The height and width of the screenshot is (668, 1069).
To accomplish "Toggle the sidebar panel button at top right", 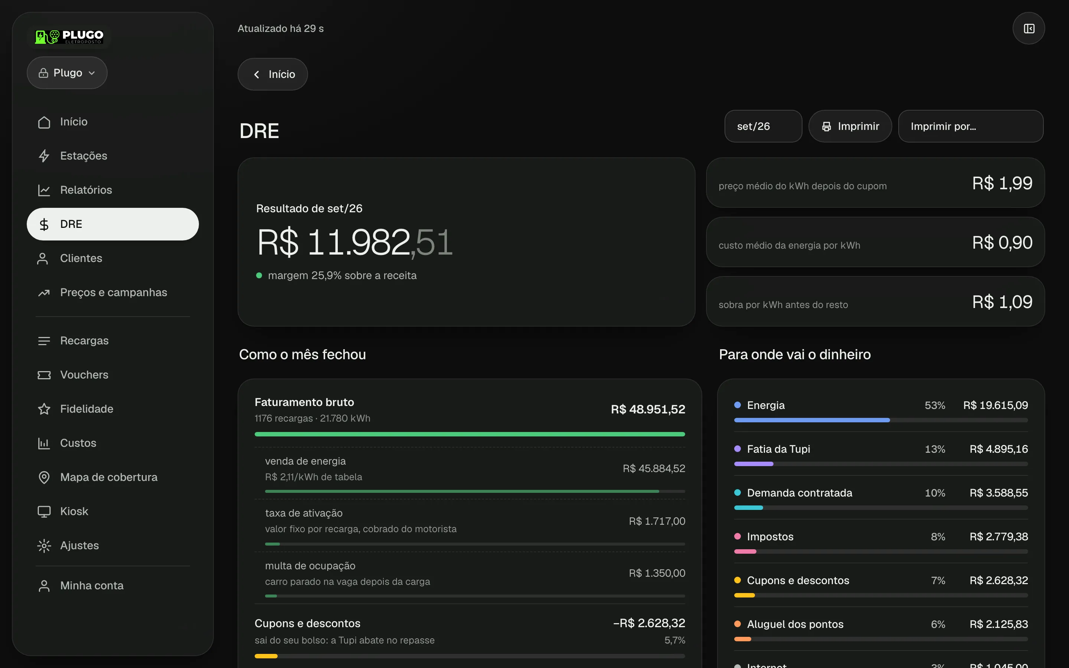I will coord(1029,29).
